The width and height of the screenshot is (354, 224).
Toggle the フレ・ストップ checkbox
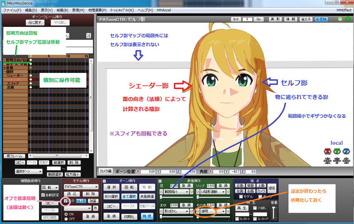[x=255, y=219]
